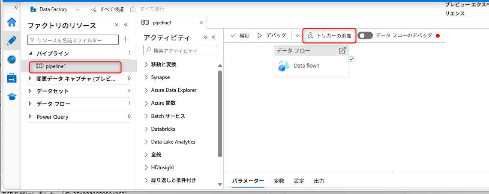
Task: Click the green checkmark on Data flow1
Action: 351,59
